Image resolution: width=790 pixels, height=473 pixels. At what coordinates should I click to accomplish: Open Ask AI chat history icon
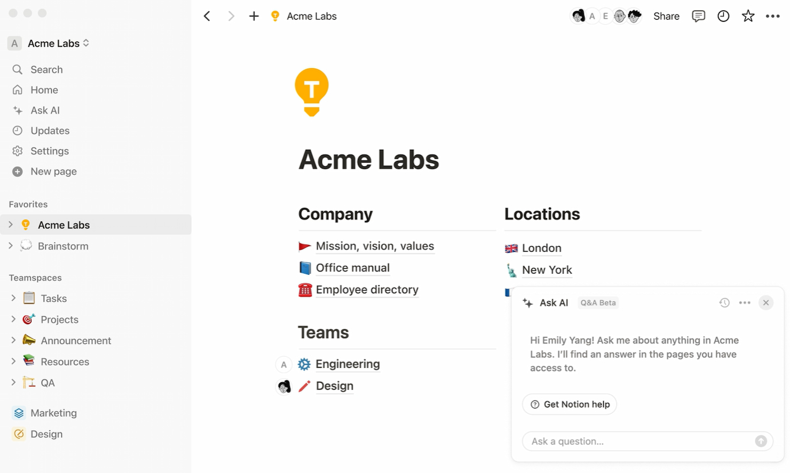tap(724, 303)
